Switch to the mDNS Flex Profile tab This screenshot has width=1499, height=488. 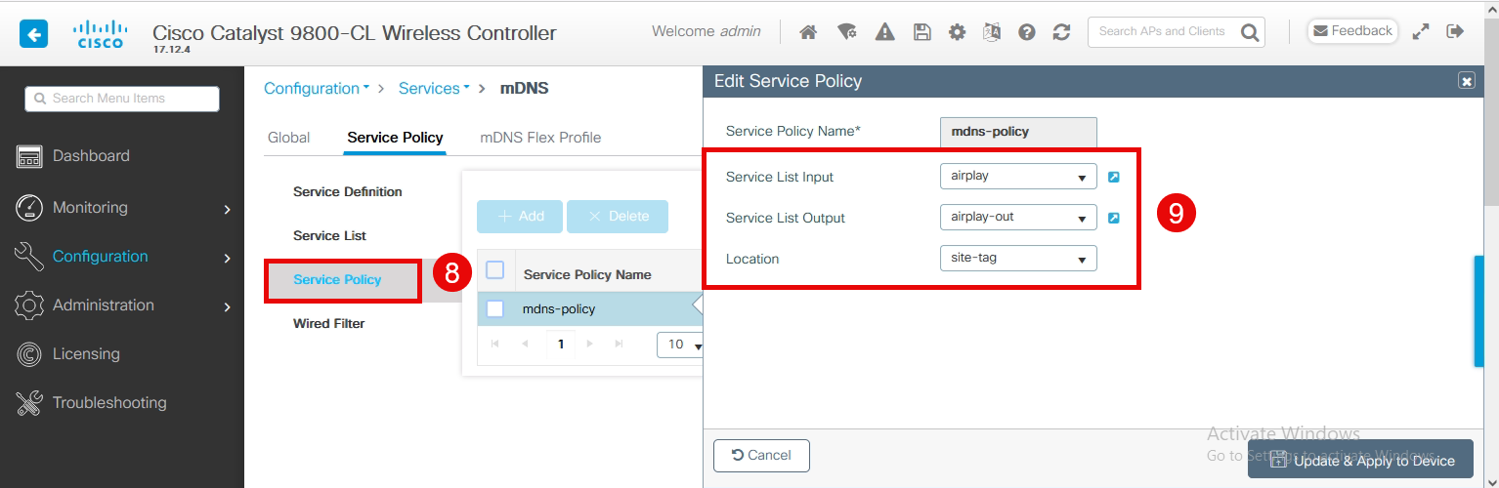click(x=540, y=138)
